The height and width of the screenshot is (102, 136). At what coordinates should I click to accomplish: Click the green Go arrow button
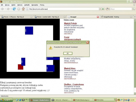point(103,9)
